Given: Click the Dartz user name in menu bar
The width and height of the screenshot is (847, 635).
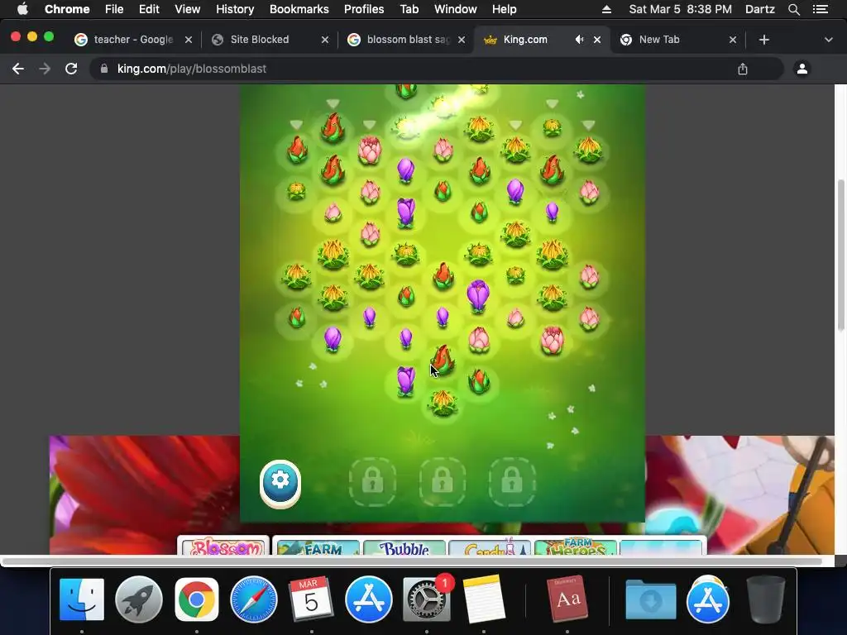Looking at the screenshot, I should [759, 9].
